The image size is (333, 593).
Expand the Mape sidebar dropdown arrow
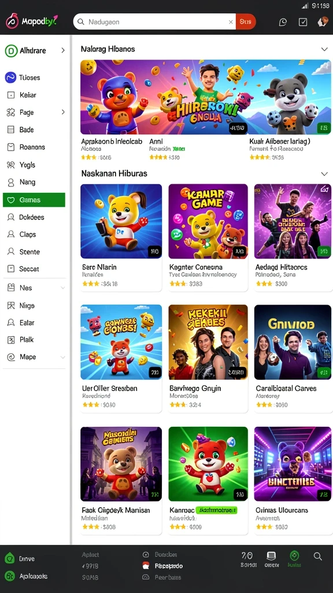(x=62, y=357)
